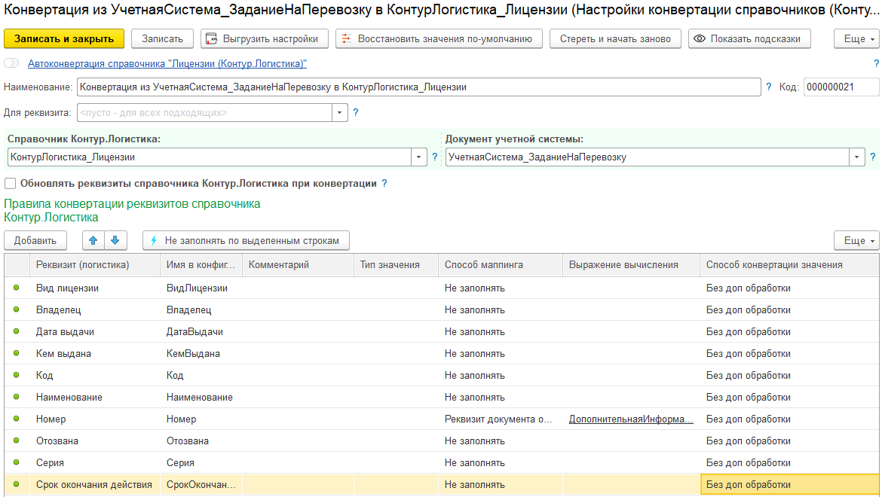
Task: Click the Записать button
Action: (x=162, y=38)
